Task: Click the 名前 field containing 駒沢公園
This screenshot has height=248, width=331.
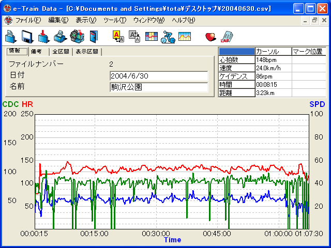Action: tap(159, 87)
